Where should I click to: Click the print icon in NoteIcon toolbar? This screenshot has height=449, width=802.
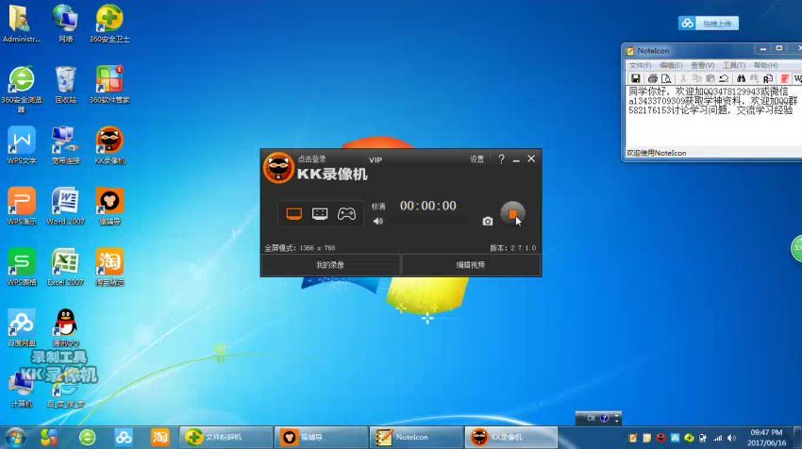[x=652, y=78]
